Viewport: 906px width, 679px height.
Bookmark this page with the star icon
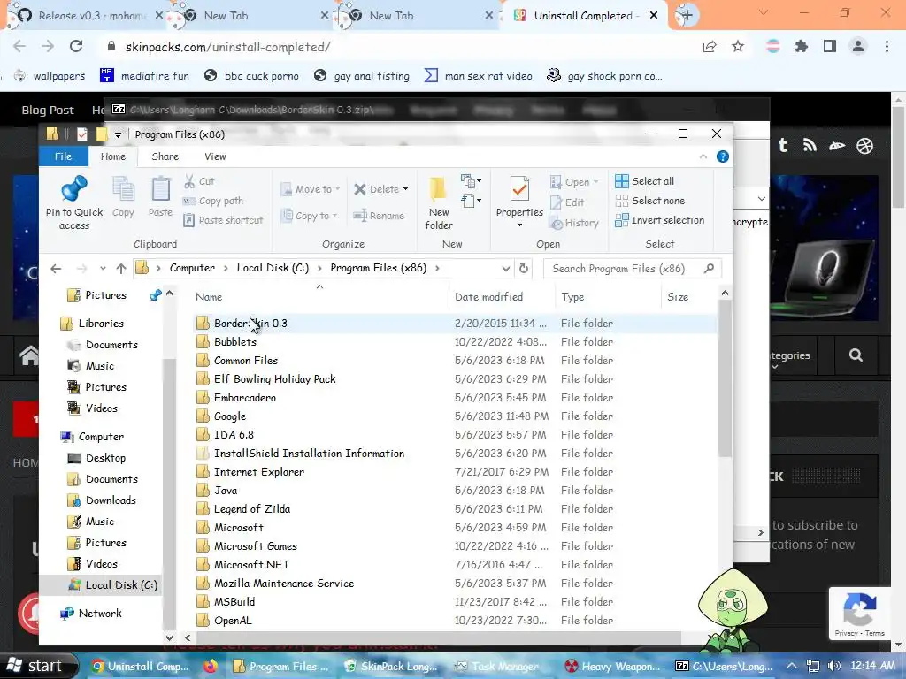[x=738, y=47]
